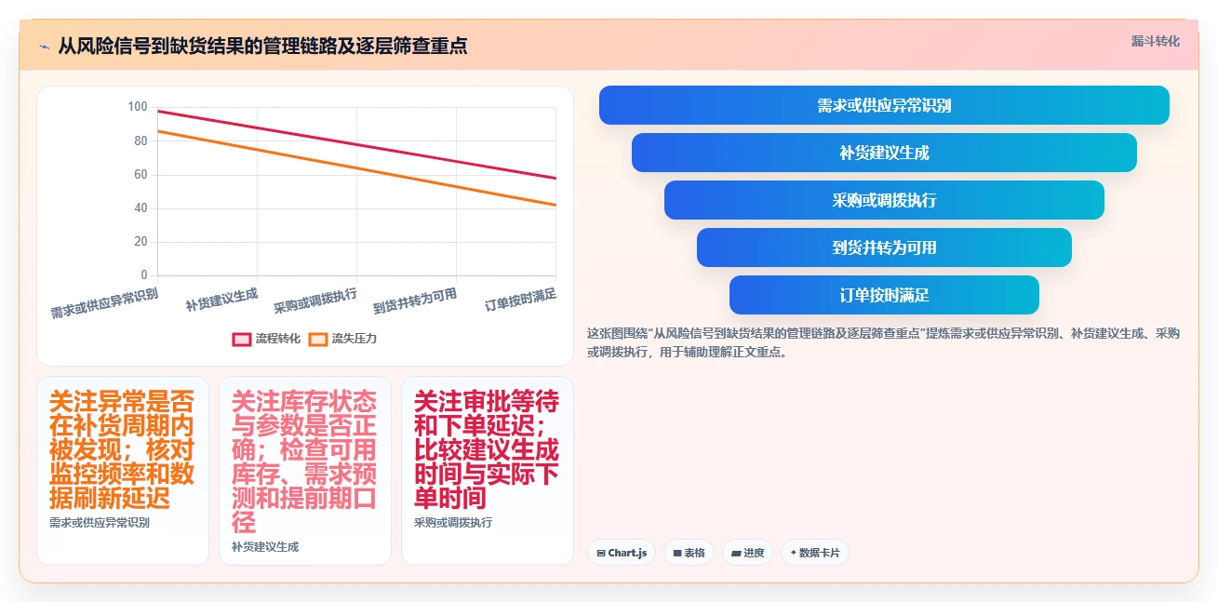Click the 表格 tag chip
The height and width of the screenshot is (602, 1218).
(689, 553)
